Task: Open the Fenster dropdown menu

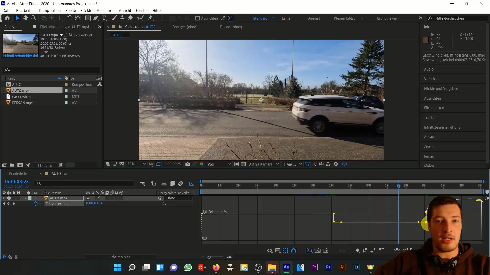Action: click(141, 10)
